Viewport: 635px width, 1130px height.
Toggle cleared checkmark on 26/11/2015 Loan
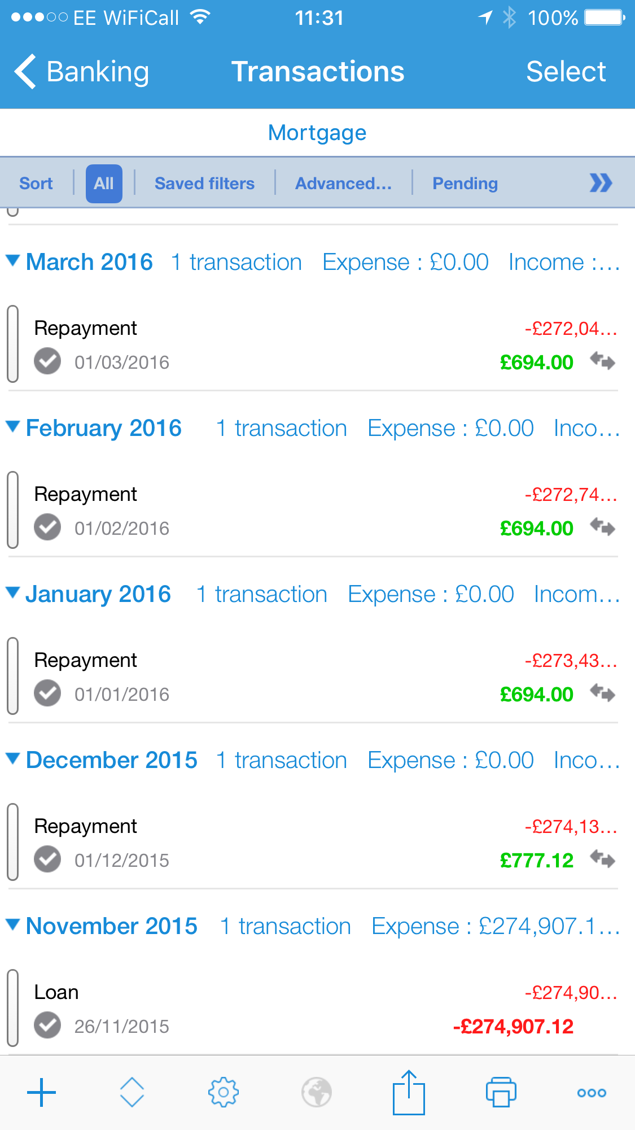click(47, 1026)
